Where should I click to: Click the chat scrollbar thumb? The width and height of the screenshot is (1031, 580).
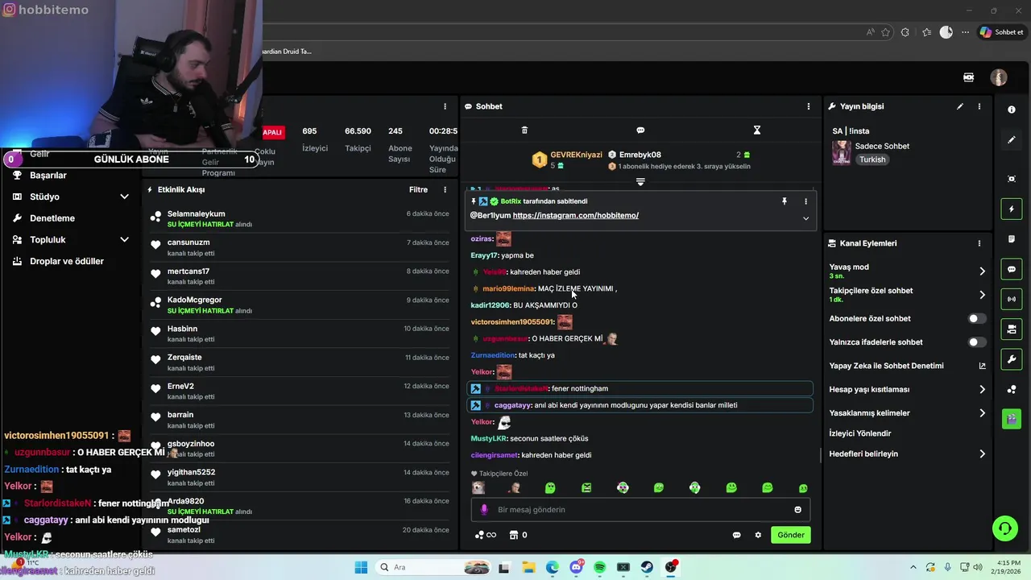(x=821, y=455)
